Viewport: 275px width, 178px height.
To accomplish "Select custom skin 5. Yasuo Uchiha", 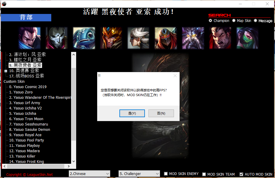I will click(x=23, y=114).
